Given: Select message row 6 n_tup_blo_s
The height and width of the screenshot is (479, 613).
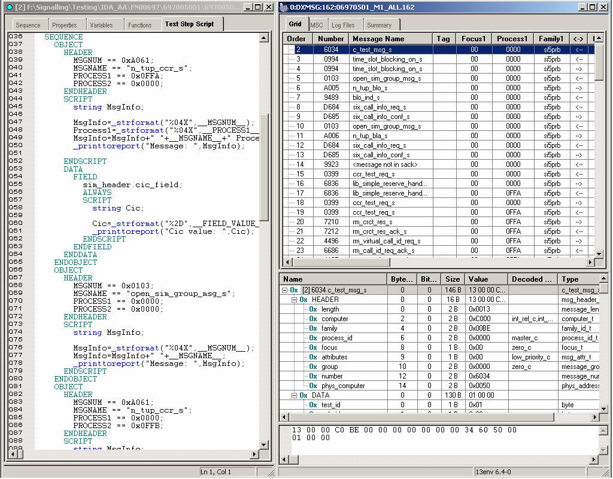Looking at the screenshot, I should (439, 88).
